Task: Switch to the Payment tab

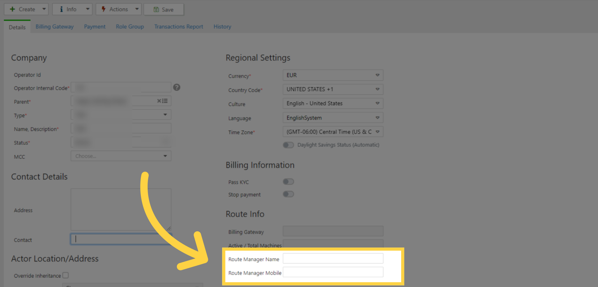Action: point(95,27)
